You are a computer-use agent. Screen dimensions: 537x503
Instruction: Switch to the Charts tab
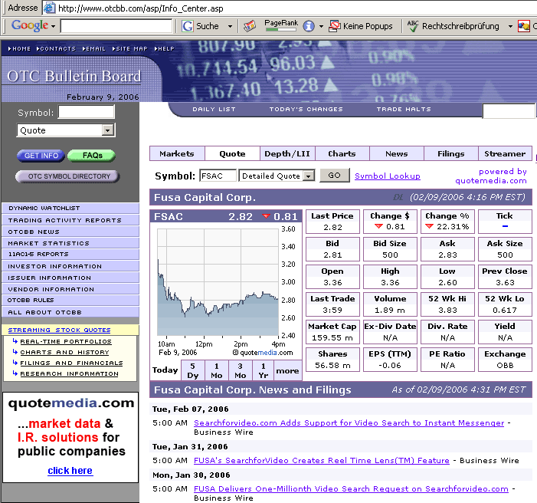[342, 153]
